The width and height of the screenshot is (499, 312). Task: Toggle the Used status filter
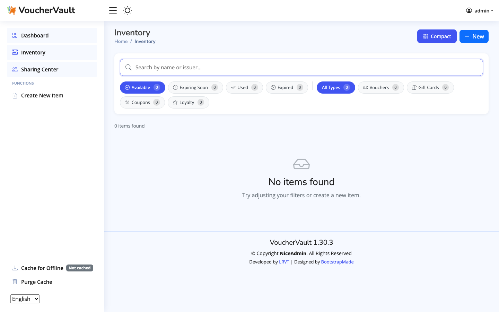point(244,87)
